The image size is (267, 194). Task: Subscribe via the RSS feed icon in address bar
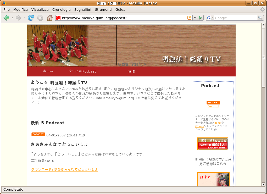coord(189,18)
